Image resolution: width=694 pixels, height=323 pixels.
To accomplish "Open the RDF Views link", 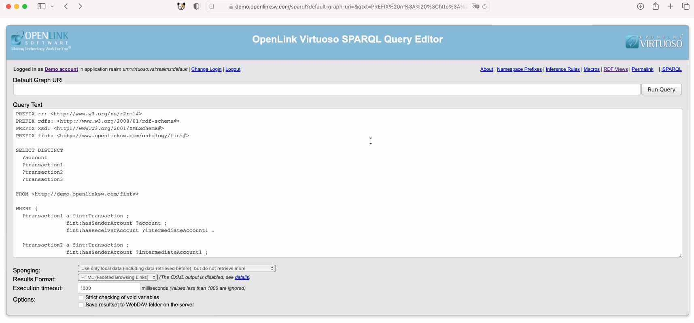I will pyautogui.click(x=615, y=69).
